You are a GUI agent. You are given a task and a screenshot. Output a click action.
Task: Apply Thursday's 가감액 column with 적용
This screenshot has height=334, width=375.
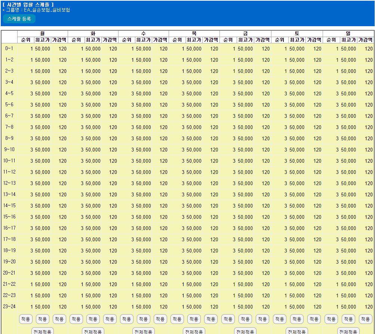(x=211, y=319)
